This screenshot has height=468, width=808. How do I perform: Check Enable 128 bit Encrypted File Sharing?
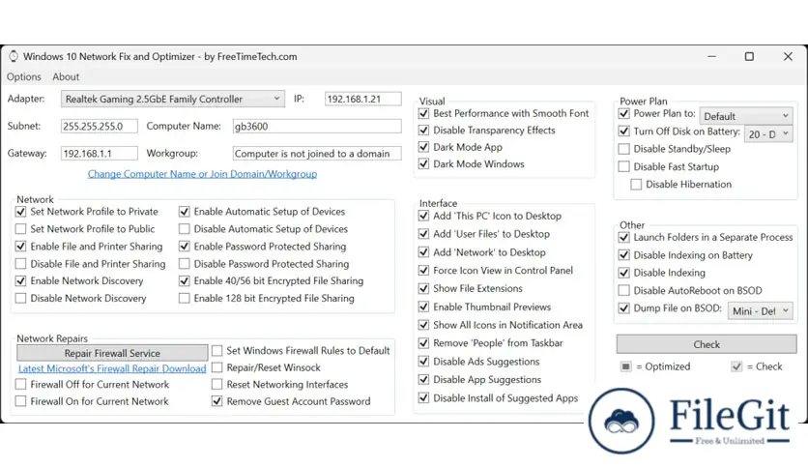pos(184,299)
